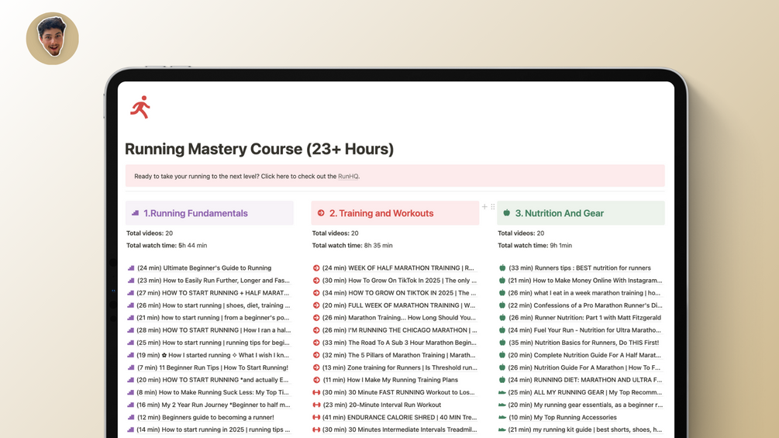Open How to start running tips for begi... link
The image size is (779, 438).
tap(213, 343)
